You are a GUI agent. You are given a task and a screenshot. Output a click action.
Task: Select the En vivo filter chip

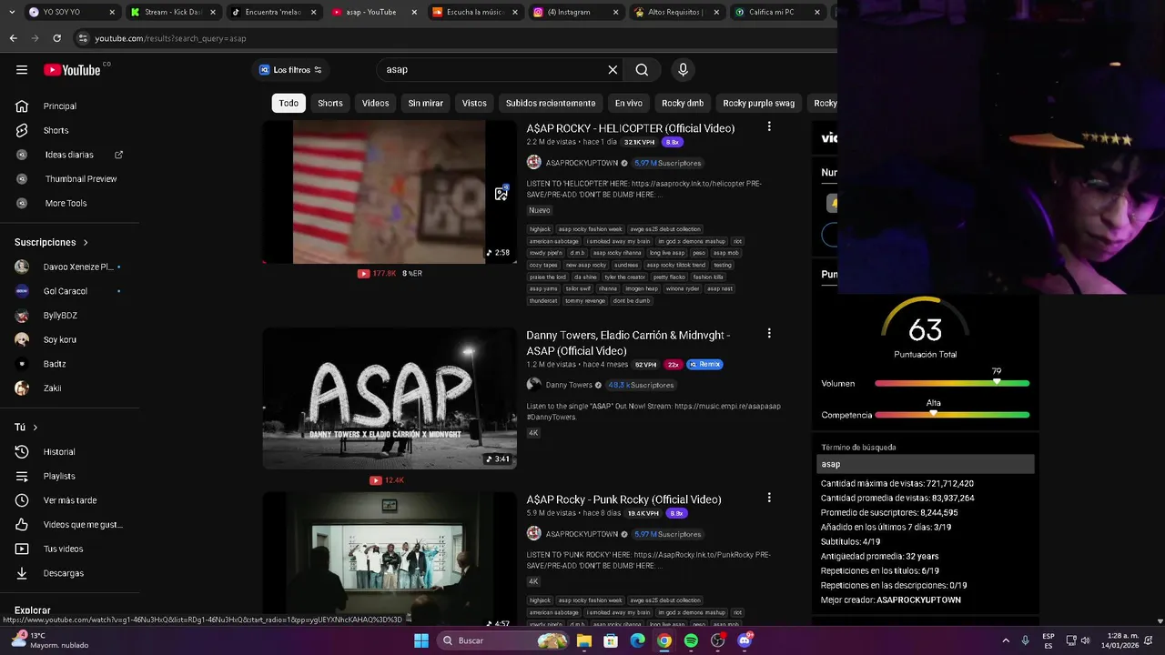coord(628,103)
